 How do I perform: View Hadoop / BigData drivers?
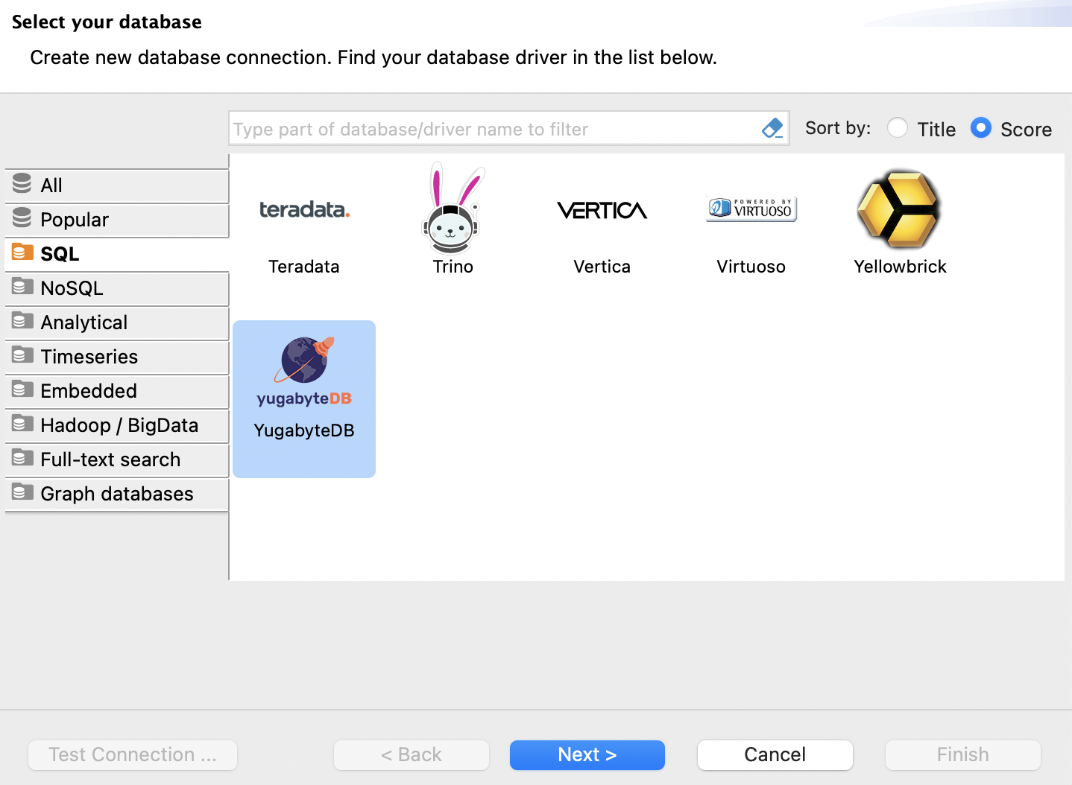point(119,425)
